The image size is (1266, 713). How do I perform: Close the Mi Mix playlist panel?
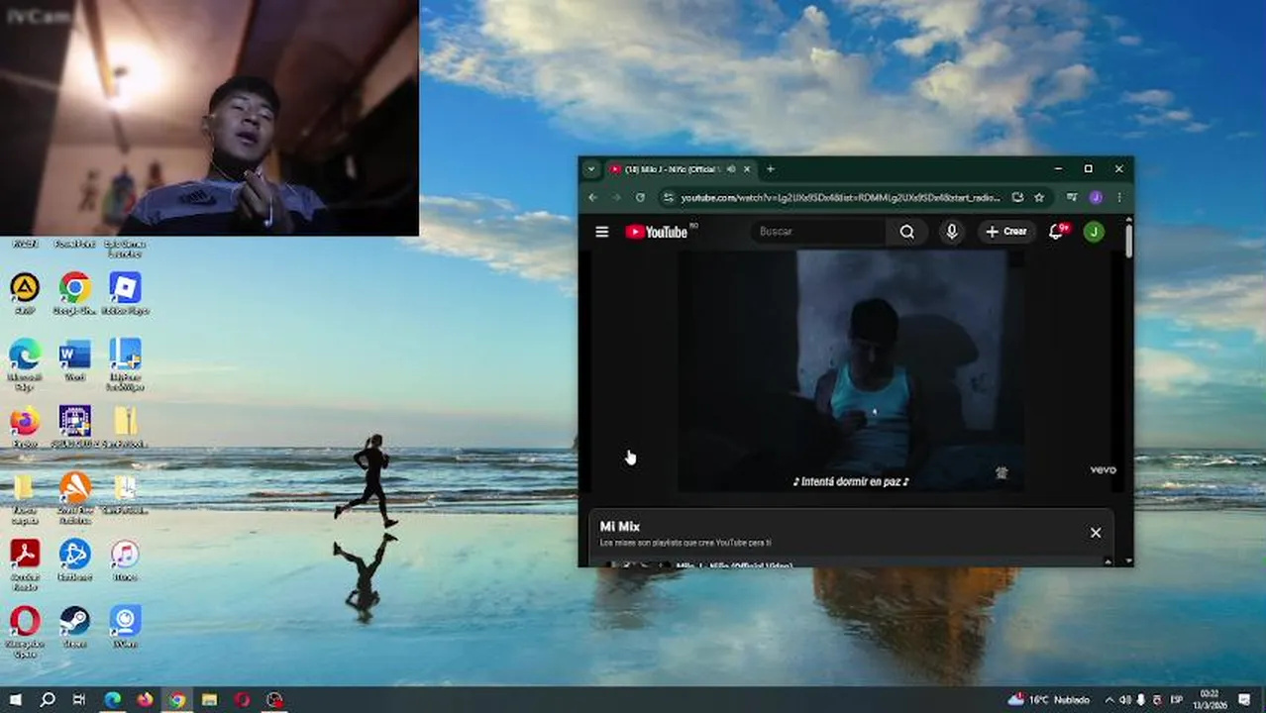coord(1096,533)
